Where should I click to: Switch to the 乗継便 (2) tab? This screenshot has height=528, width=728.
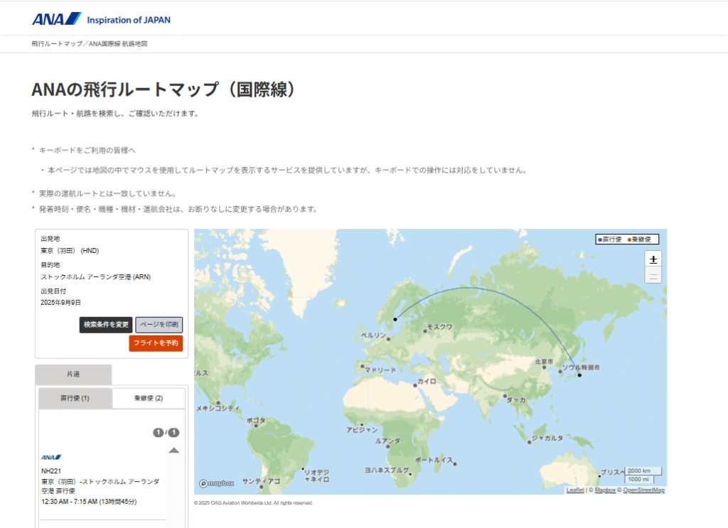(x=149, y=399)
